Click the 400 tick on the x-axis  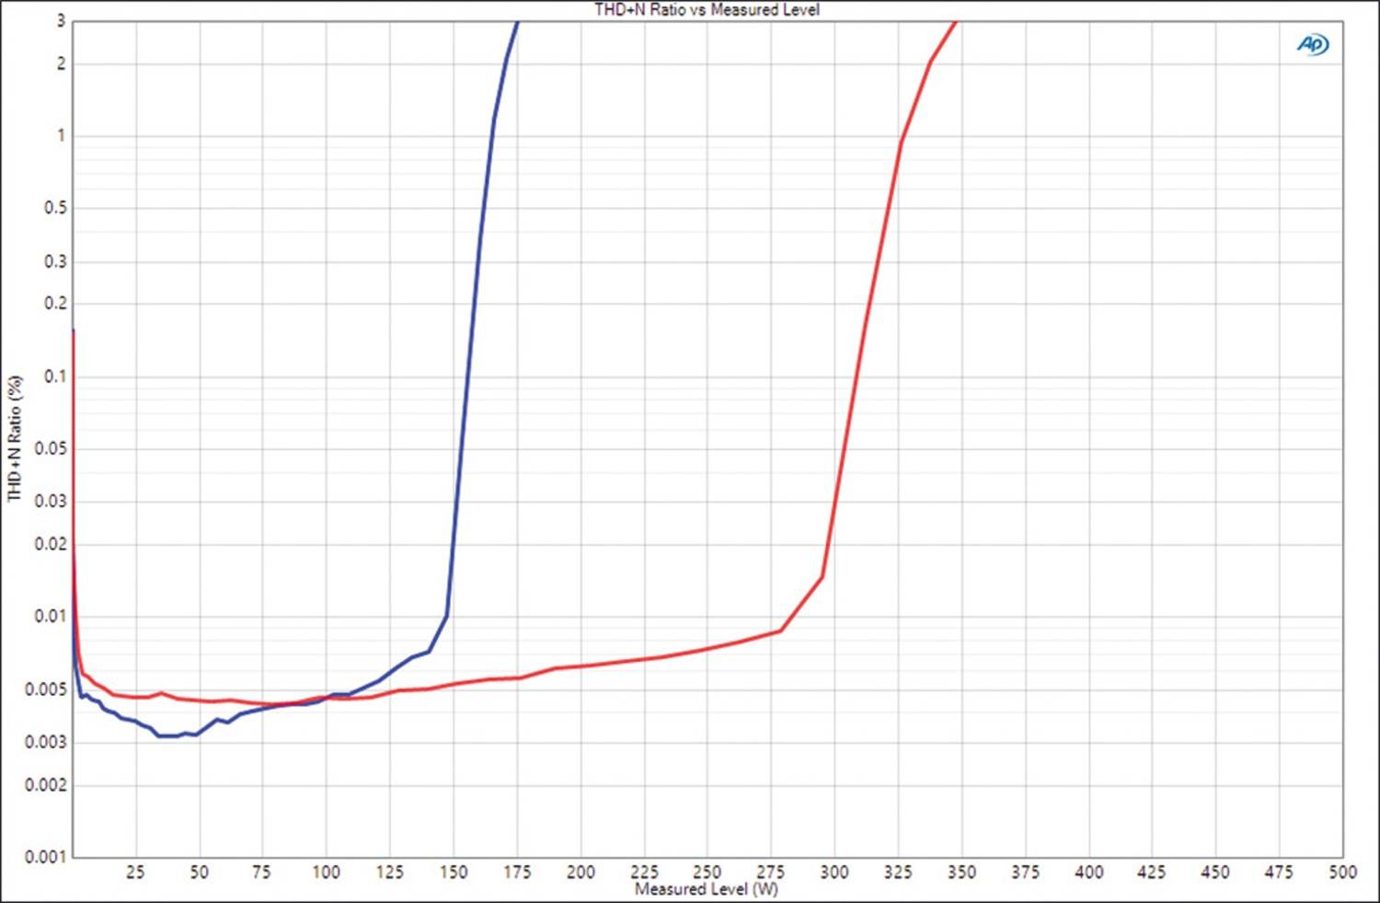(x=1088, y=872)
